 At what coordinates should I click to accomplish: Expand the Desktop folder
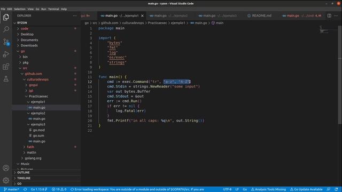[x=46, y=34]
